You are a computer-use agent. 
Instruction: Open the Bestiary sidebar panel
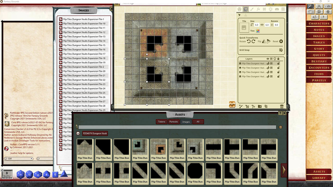[x=319, y=61]
